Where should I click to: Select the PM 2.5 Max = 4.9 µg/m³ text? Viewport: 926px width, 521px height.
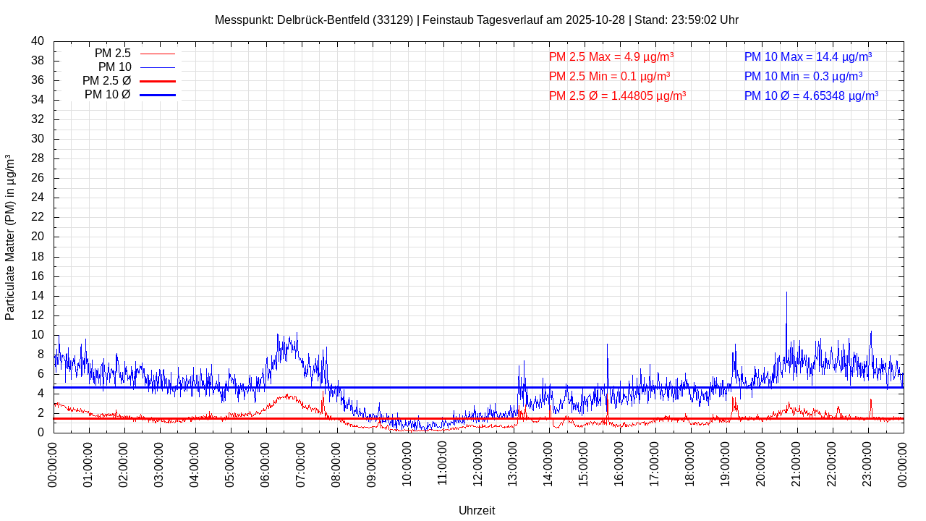611,56
